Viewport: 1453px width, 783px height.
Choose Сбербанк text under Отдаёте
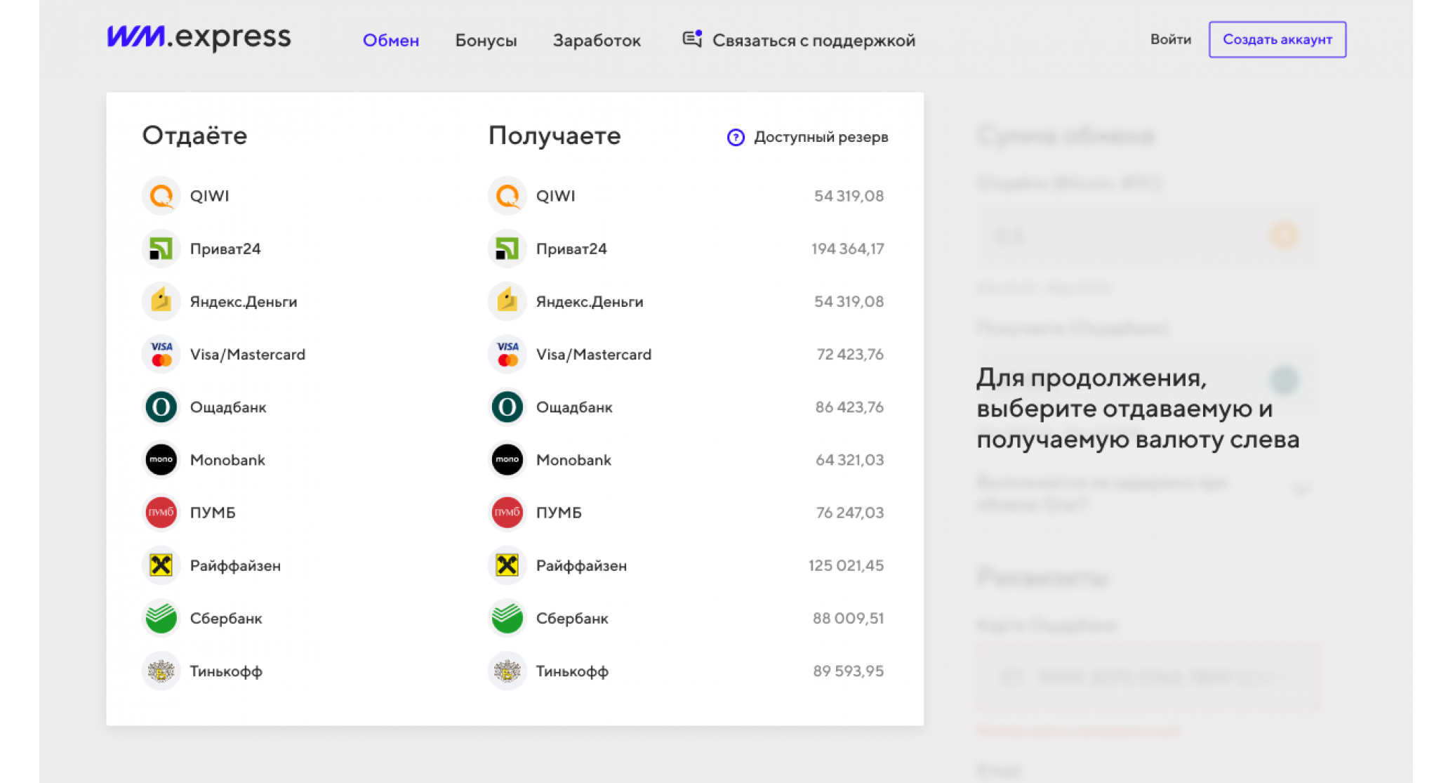click(x=226, y=619)
